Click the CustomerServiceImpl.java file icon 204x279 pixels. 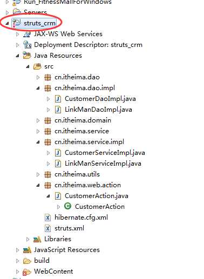pyautogui.click(x=58, y=153)
